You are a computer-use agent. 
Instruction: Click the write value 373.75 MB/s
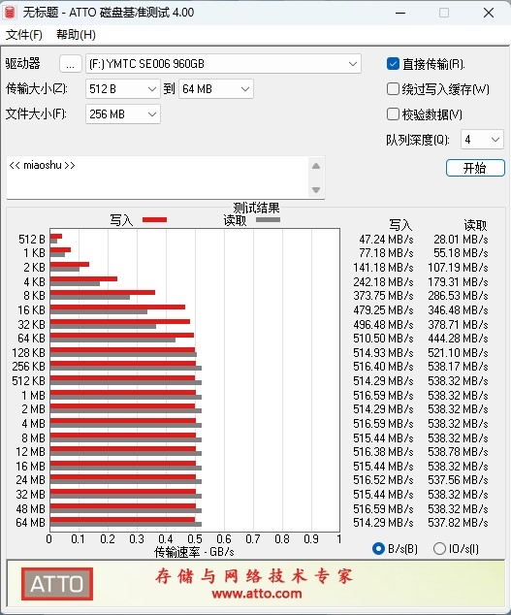(x=383, y=296)
